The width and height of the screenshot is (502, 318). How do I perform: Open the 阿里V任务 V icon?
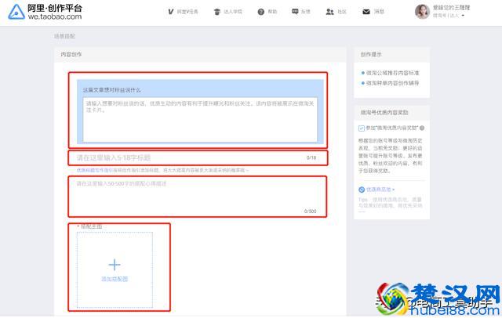(171, 12)
